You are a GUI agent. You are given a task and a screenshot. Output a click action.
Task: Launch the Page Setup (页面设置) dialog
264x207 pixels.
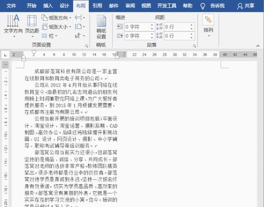[86, 46]
